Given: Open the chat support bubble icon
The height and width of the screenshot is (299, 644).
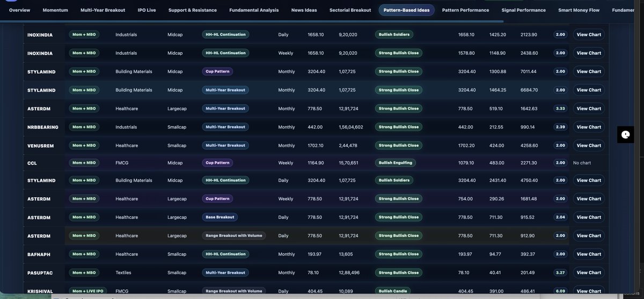Looking at the screenshot, I should 625,134.
